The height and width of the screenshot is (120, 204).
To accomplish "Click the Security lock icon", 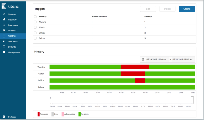I will coord(4,47).
